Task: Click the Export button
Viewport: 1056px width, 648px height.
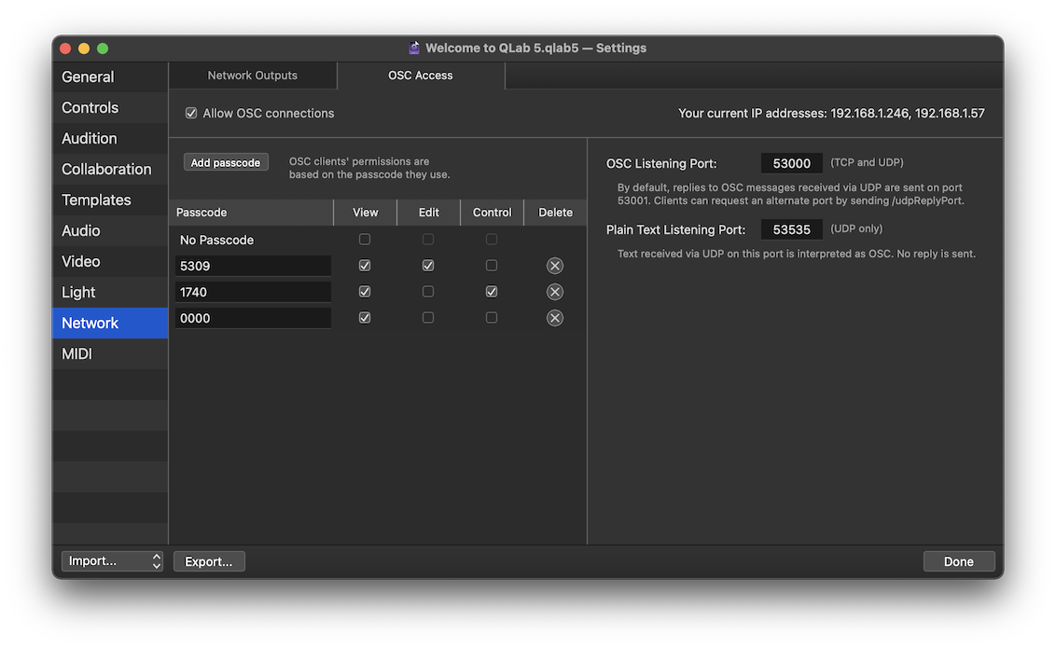Action: click(209, 560)
